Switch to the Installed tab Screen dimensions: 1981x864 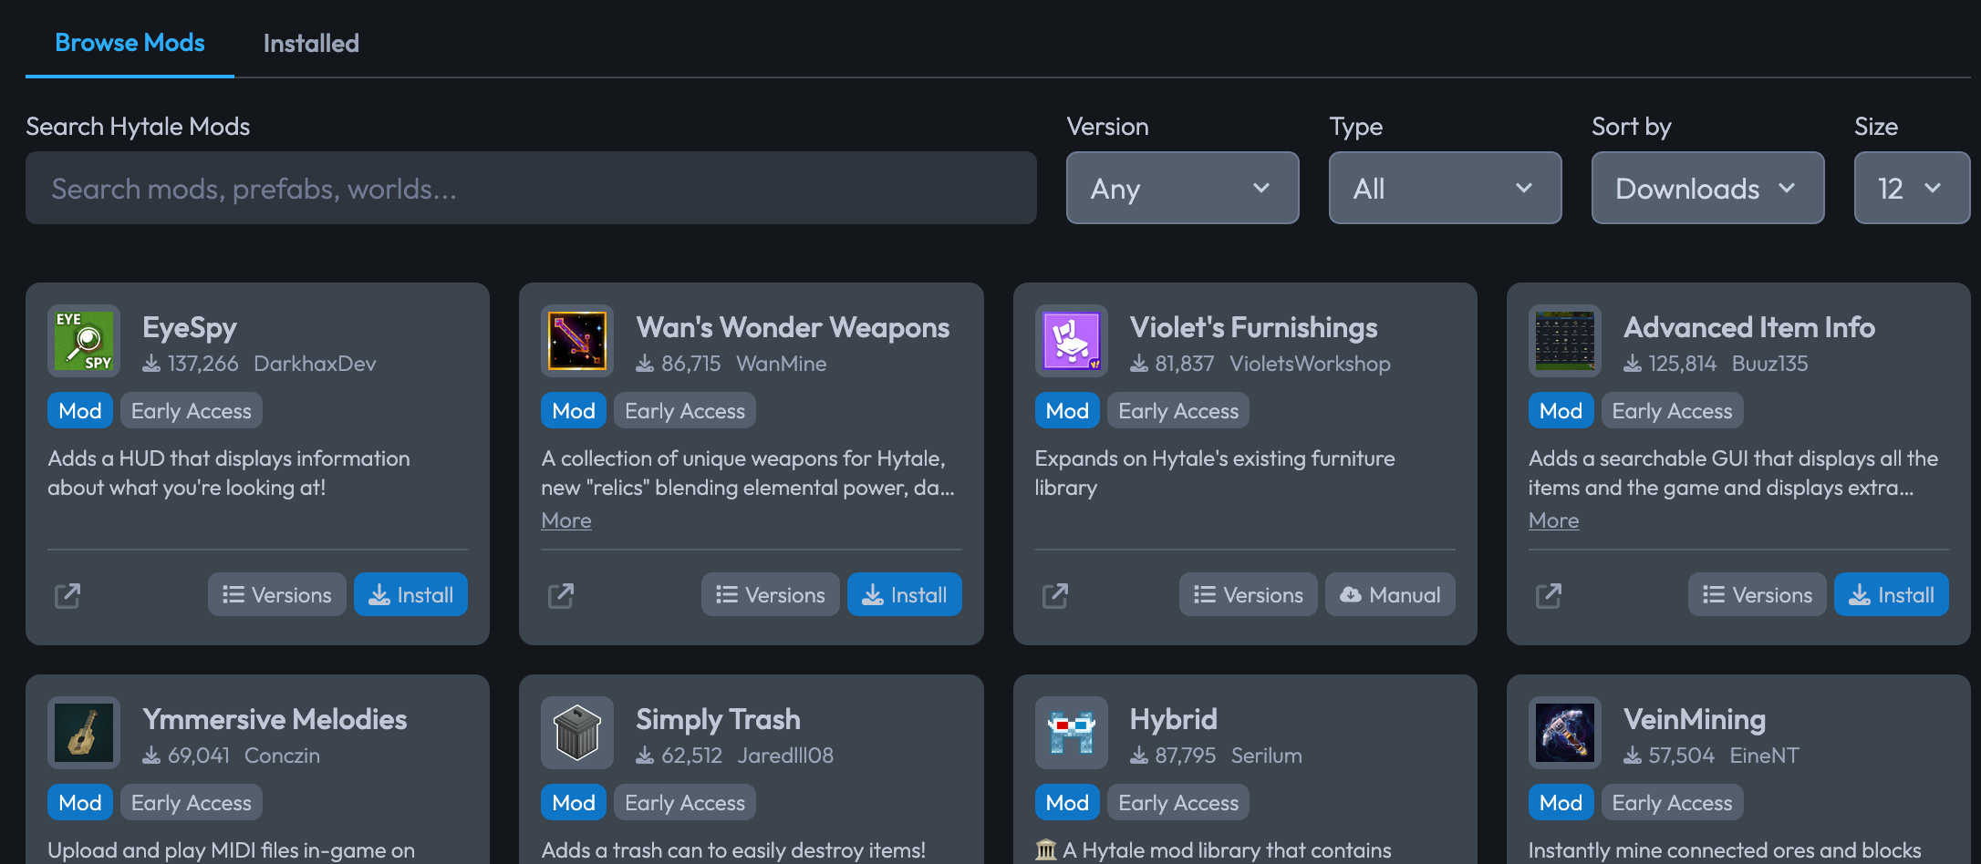click(311, 43)
